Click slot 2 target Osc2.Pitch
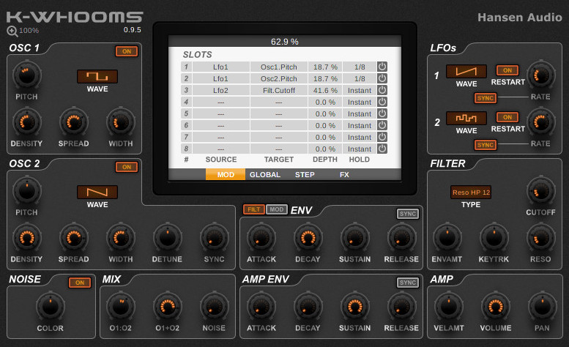 pos(279,78)
